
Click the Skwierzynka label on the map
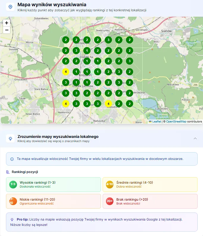(x=102, y=30)
